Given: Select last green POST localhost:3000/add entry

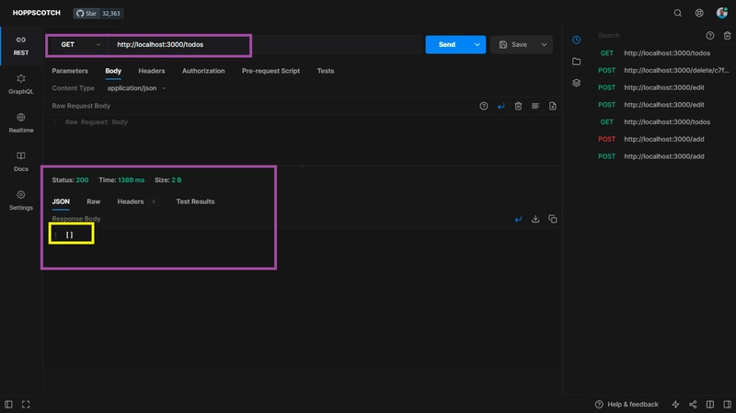Looking at the screenshot, I should point(661,156).
